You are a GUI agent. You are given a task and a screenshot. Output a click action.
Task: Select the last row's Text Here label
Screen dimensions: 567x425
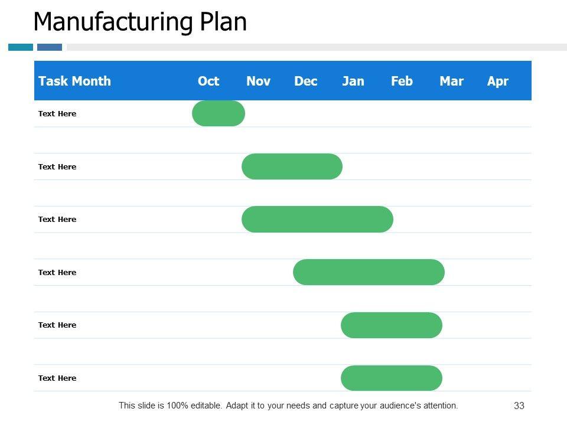click(57, 378)
